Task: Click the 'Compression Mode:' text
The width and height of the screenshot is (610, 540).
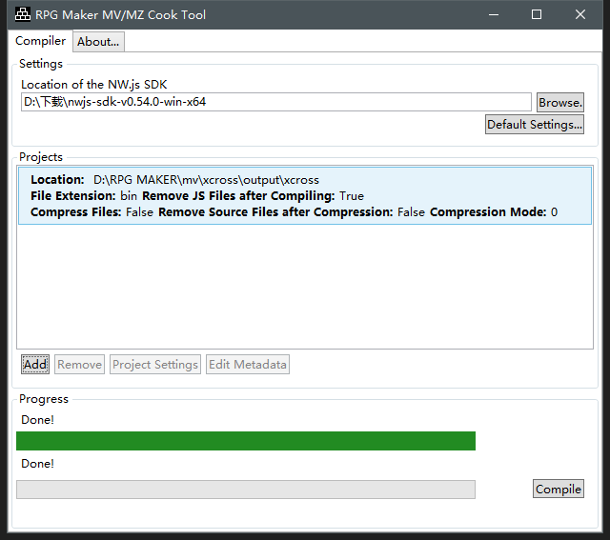Action: point(488,211)
